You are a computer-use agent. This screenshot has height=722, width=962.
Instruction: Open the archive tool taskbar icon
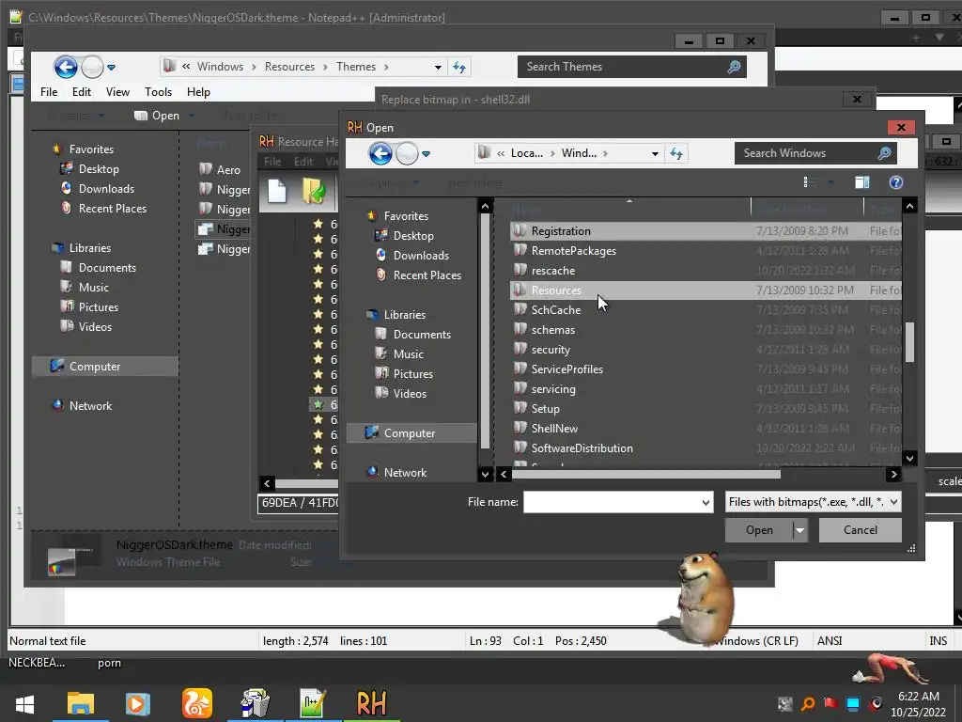255,703
